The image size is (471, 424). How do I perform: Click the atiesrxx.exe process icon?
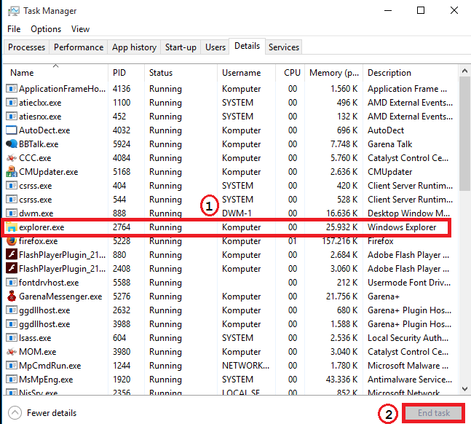tap(12, 117)
